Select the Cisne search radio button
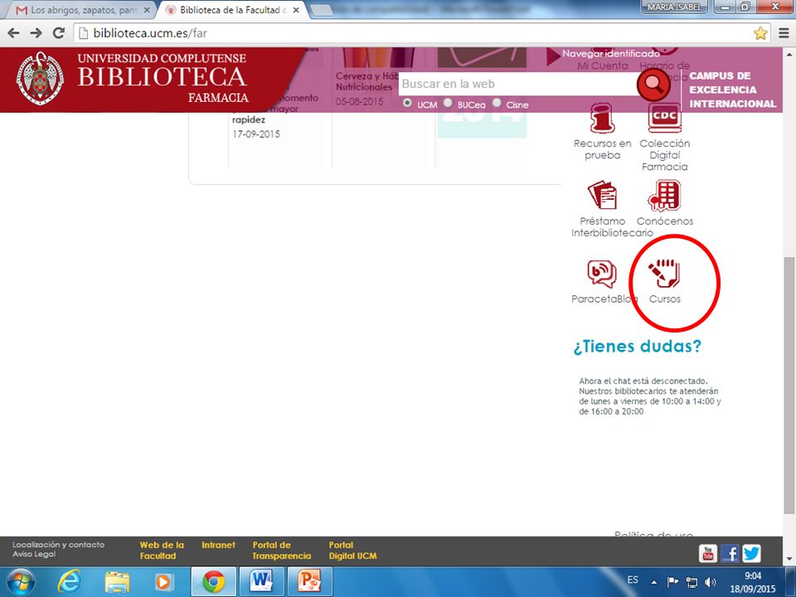 coord(497,103)
